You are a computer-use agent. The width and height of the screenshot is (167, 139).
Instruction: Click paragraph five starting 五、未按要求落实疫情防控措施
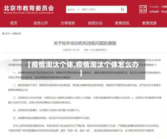pyautogui.click(x=52, y=118)
